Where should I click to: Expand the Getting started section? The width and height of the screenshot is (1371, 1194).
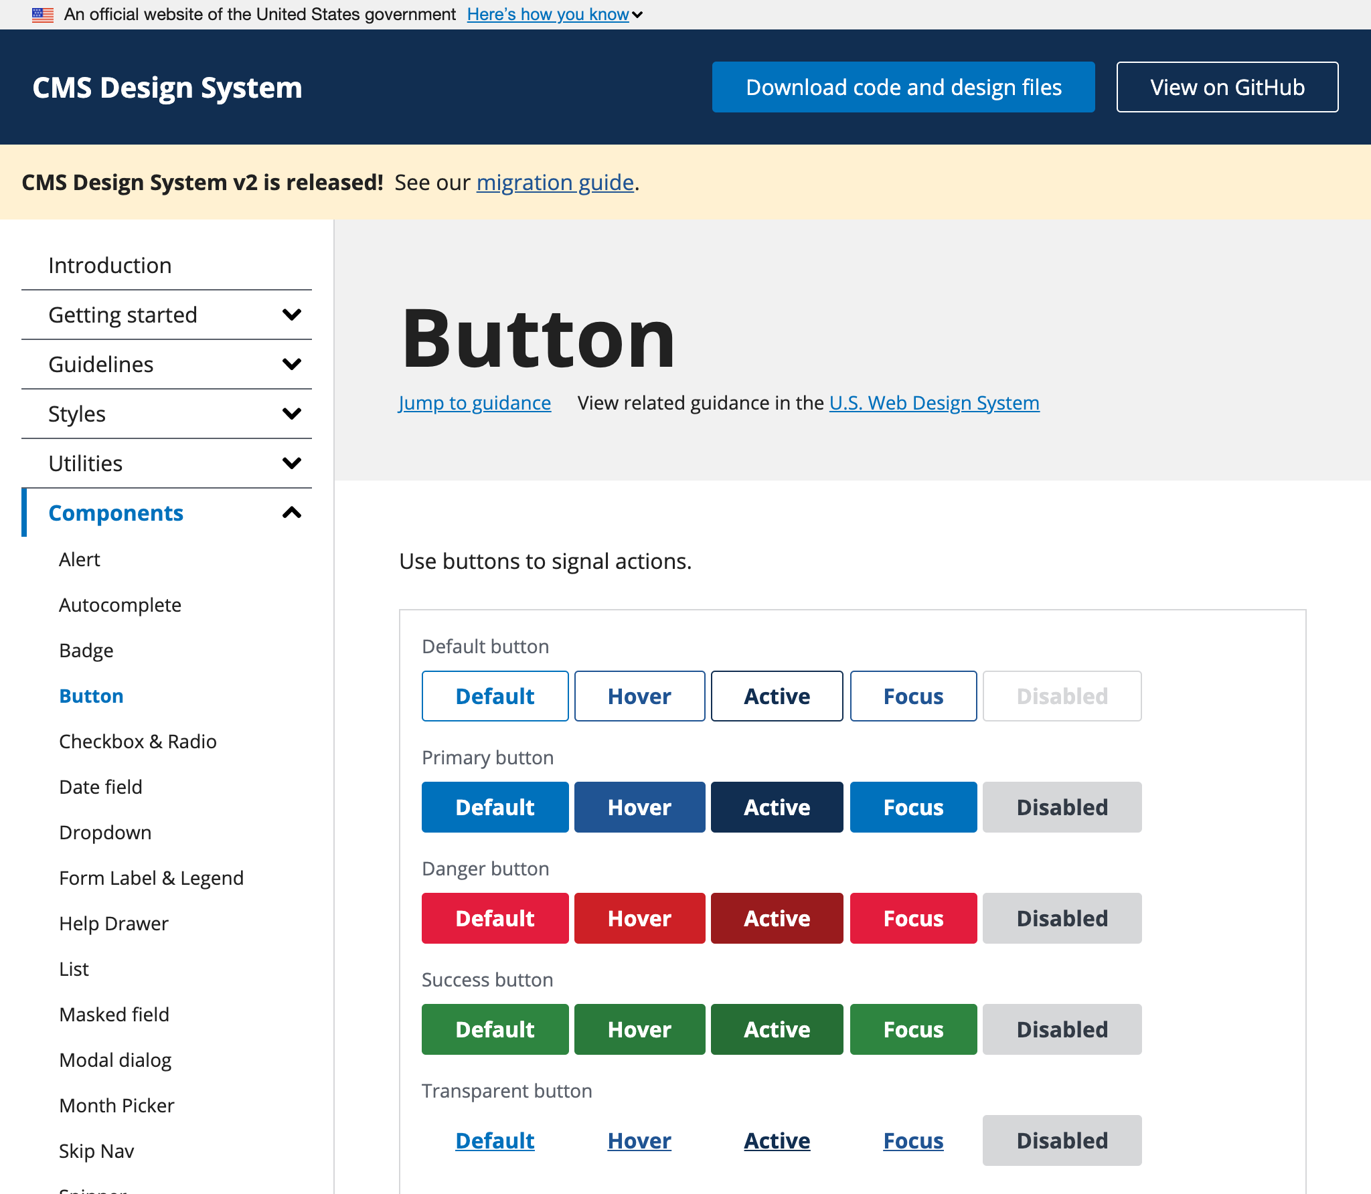(167, 315)
